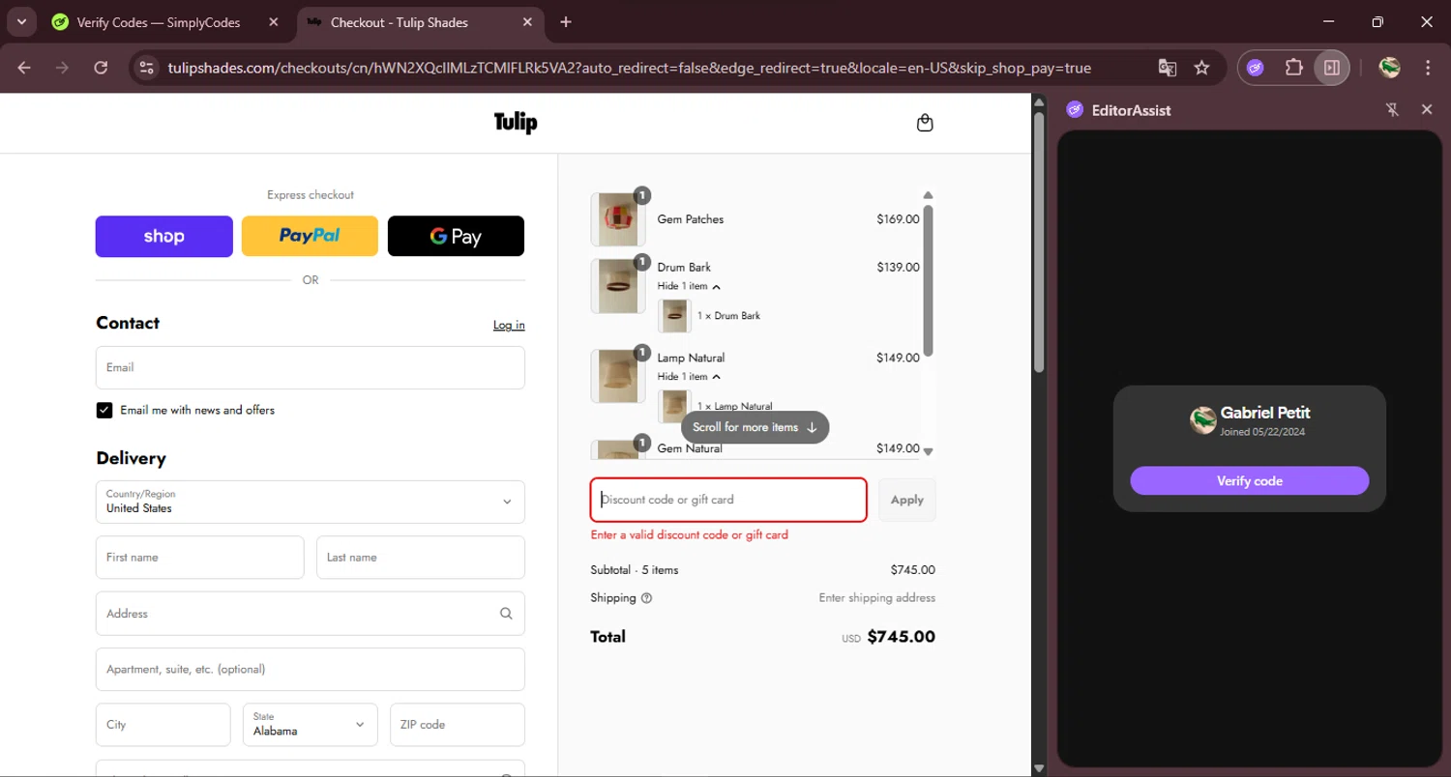Viewport: 1451px width, 777px height.
Task: Reload the checkout page
Action: [x=101, y=68]
